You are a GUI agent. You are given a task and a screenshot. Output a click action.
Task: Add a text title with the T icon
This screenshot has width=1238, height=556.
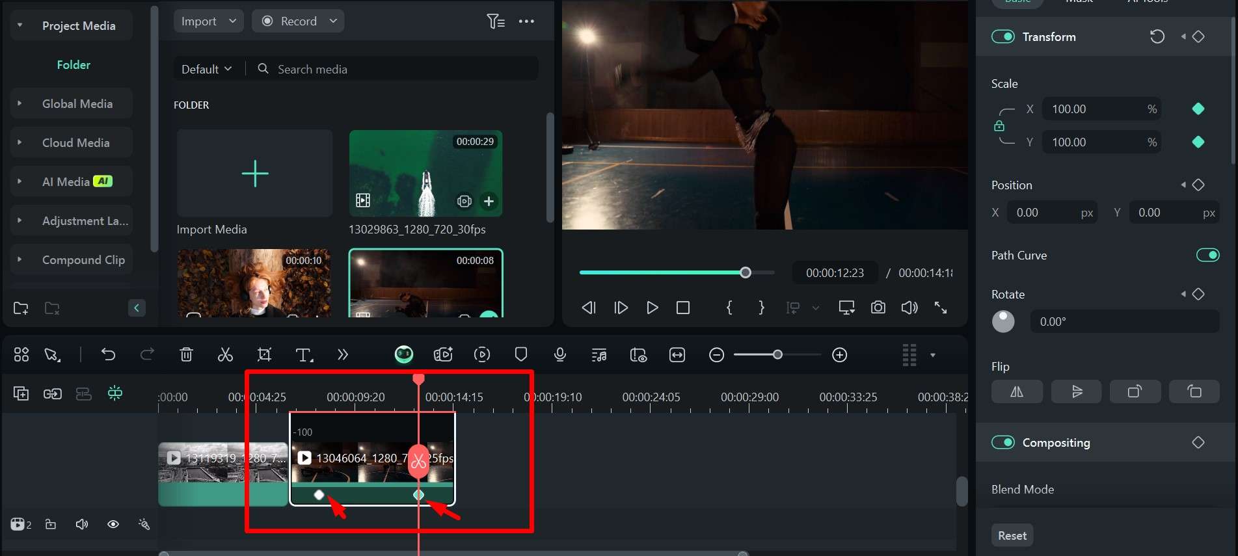point(304,354)
